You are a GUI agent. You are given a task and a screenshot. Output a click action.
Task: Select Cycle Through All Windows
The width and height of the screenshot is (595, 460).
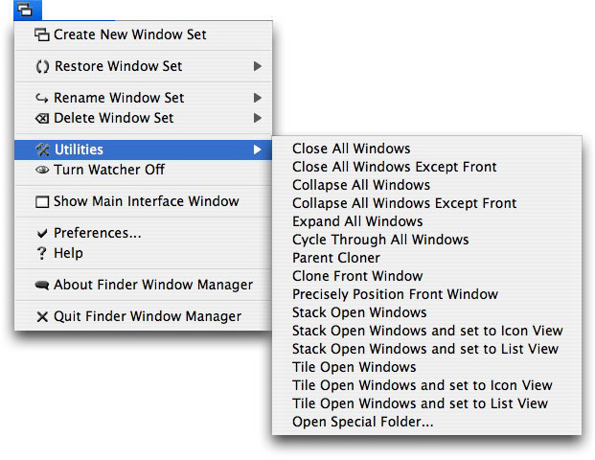pyautogui.click(x=427, y=240)
